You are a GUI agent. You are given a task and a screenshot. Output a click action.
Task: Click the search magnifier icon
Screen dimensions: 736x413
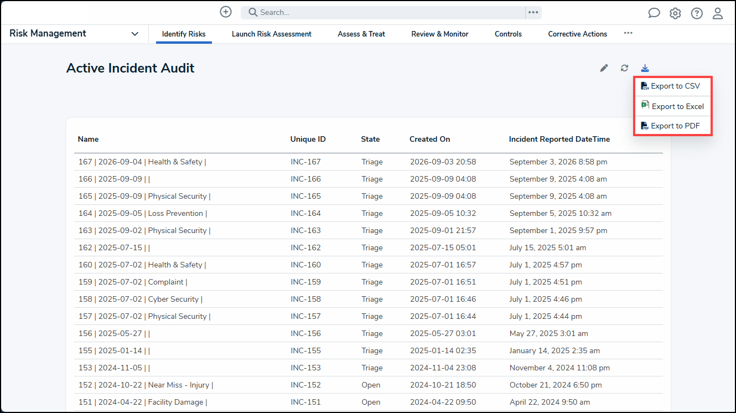[x=252, y=12]
